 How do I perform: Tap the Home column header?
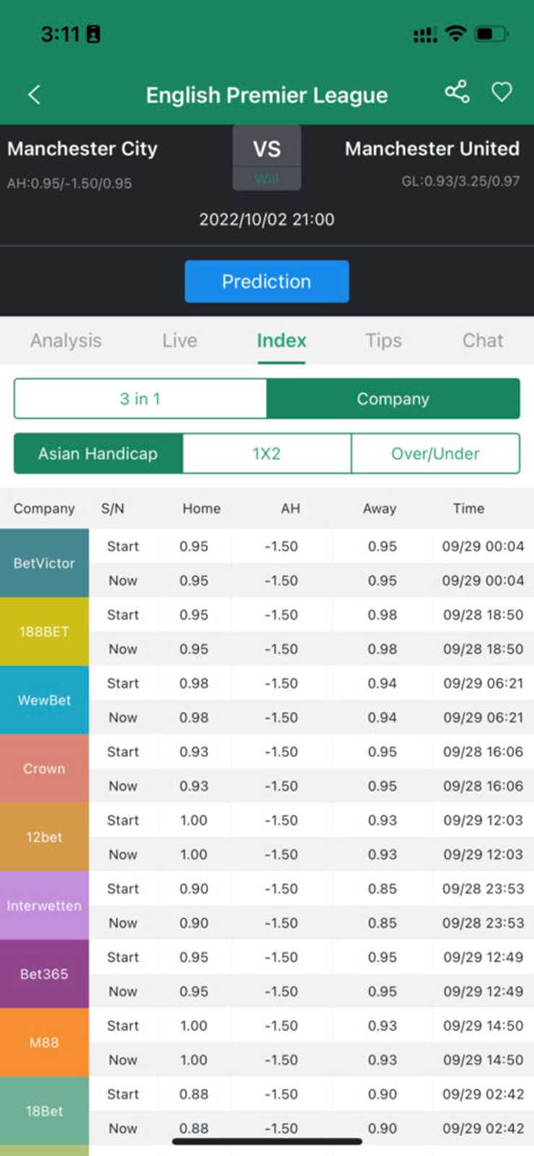[x=202, y=509]
